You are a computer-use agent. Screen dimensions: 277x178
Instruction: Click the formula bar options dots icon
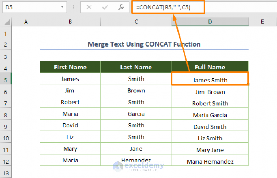[74, 7]
